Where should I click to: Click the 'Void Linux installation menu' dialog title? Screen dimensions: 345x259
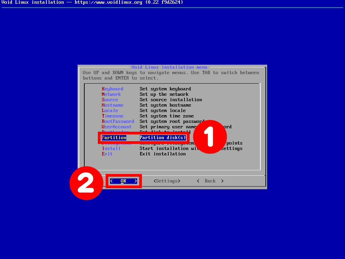pyautogui.click(x=169, y=67)
